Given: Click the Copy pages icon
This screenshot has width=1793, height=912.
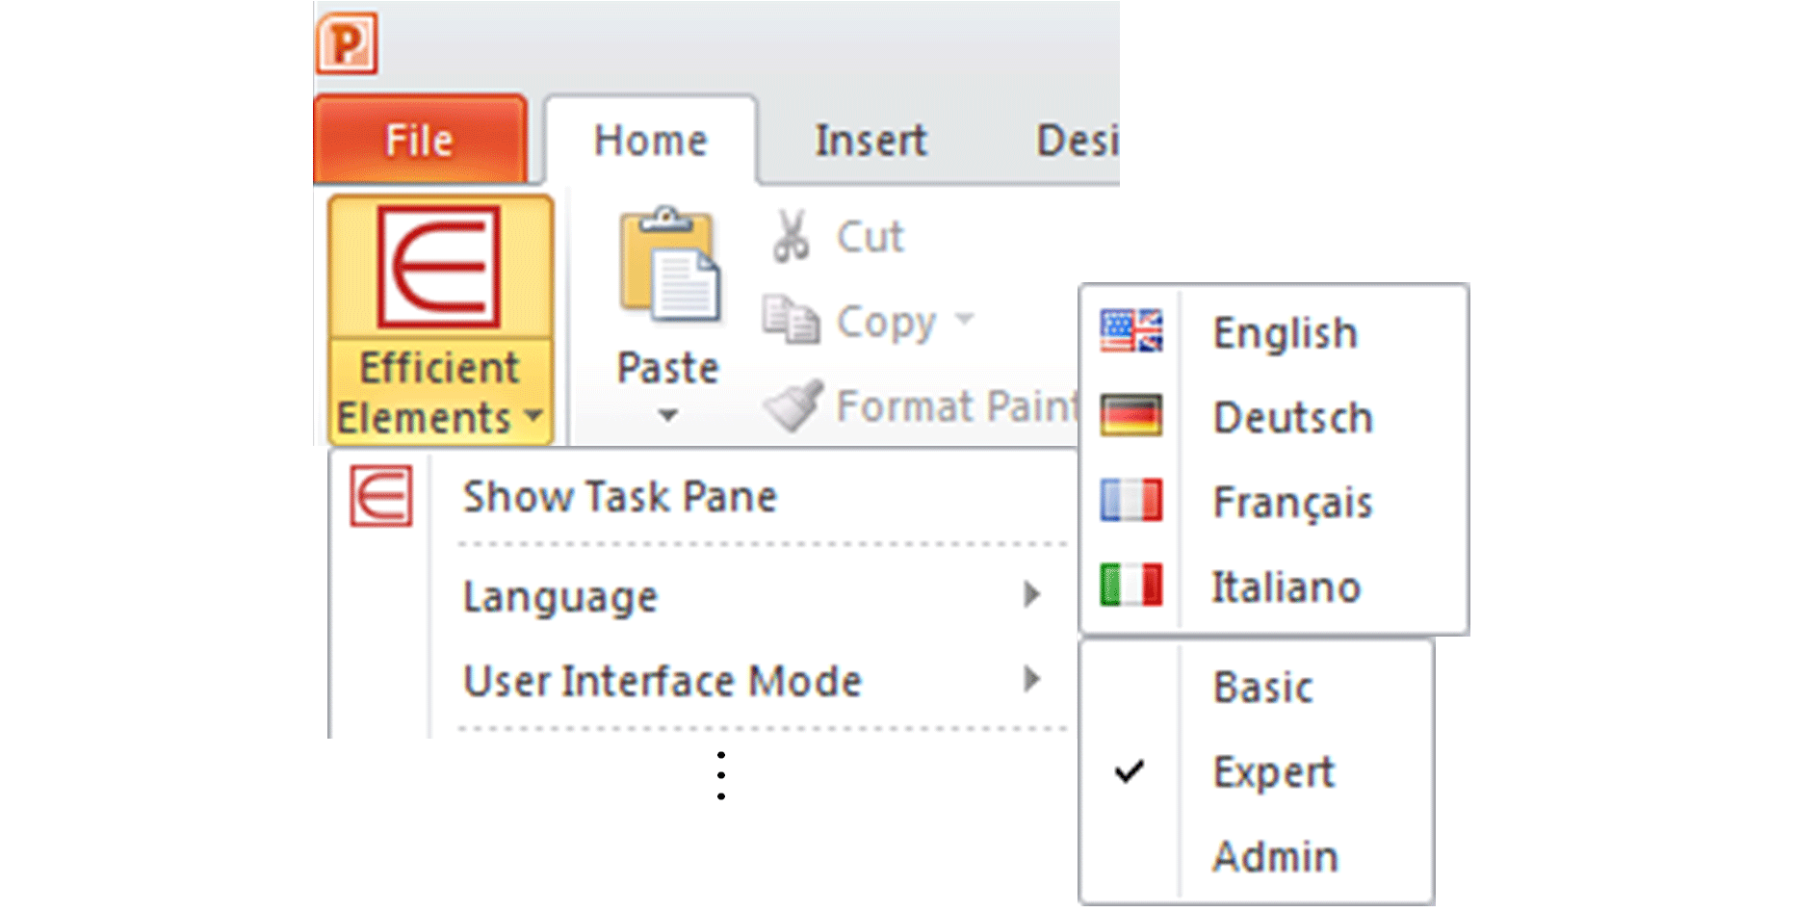Looking at the screenshot, I should (792, 320).
